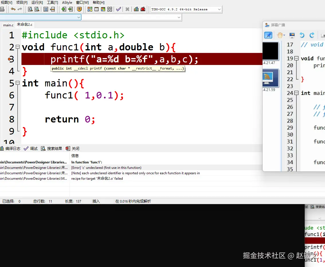Viewport: 325px width, 267px height.
Task: Select the black thumbnail labeled .4.21.47
Action: [x=270, y=51]
